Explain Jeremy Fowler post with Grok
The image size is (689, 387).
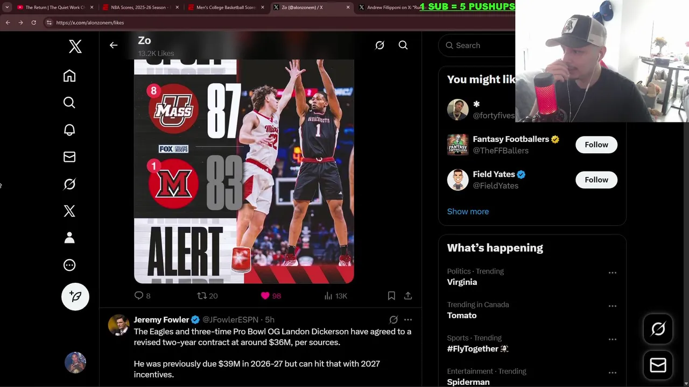[x=393, y=320]
